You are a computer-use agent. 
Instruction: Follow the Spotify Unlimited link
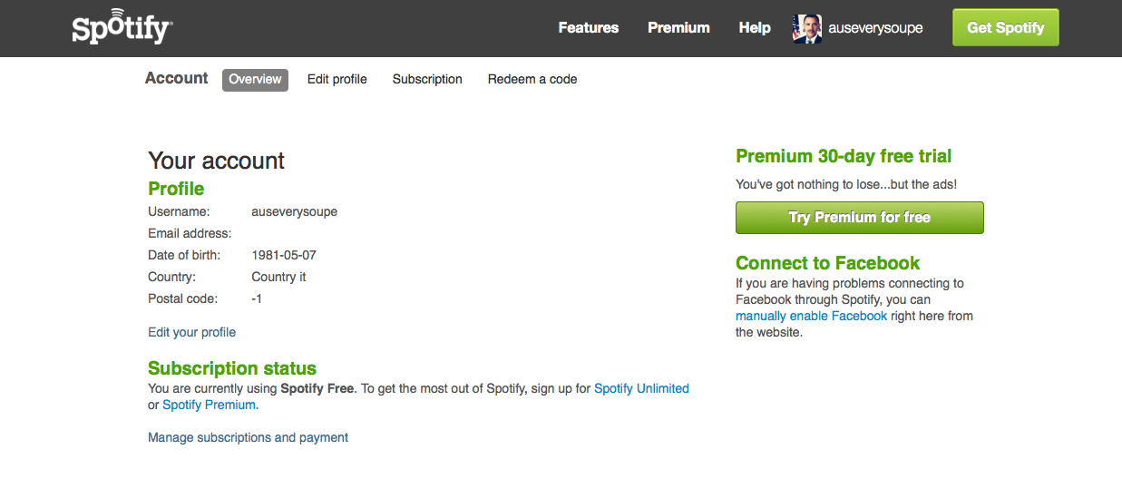click(641, 388)
